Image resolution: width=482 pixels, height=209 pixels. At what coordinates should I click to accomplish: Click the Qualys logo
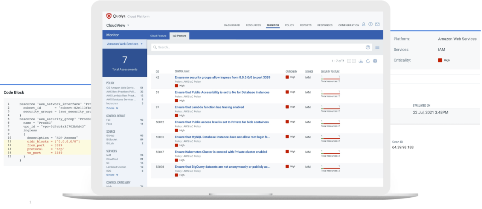click(109, 16)
